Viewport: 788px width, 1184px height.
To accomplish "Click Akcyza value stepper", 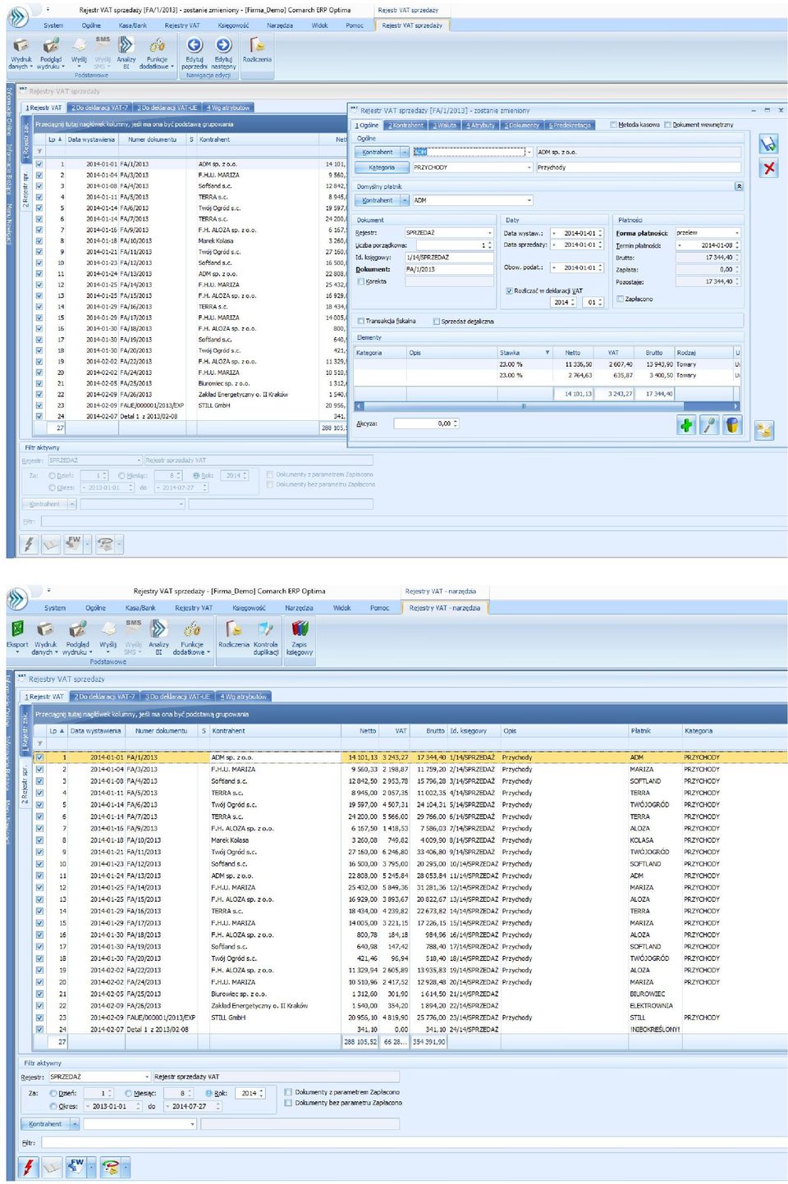I will [456, 424].
